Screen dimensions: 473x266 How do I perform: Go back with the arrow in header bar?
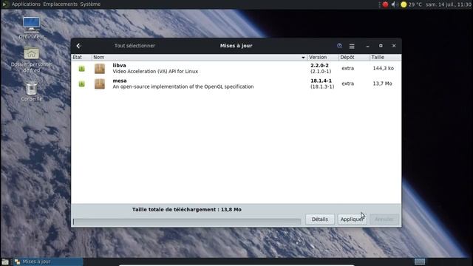pos(79,46)
